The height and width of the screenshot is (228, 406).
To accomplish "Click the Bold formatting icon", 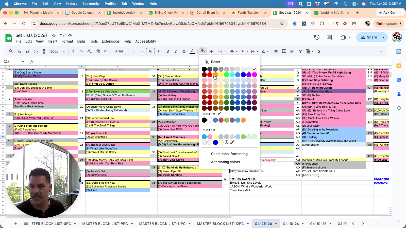I will click(x=167, y=51).
